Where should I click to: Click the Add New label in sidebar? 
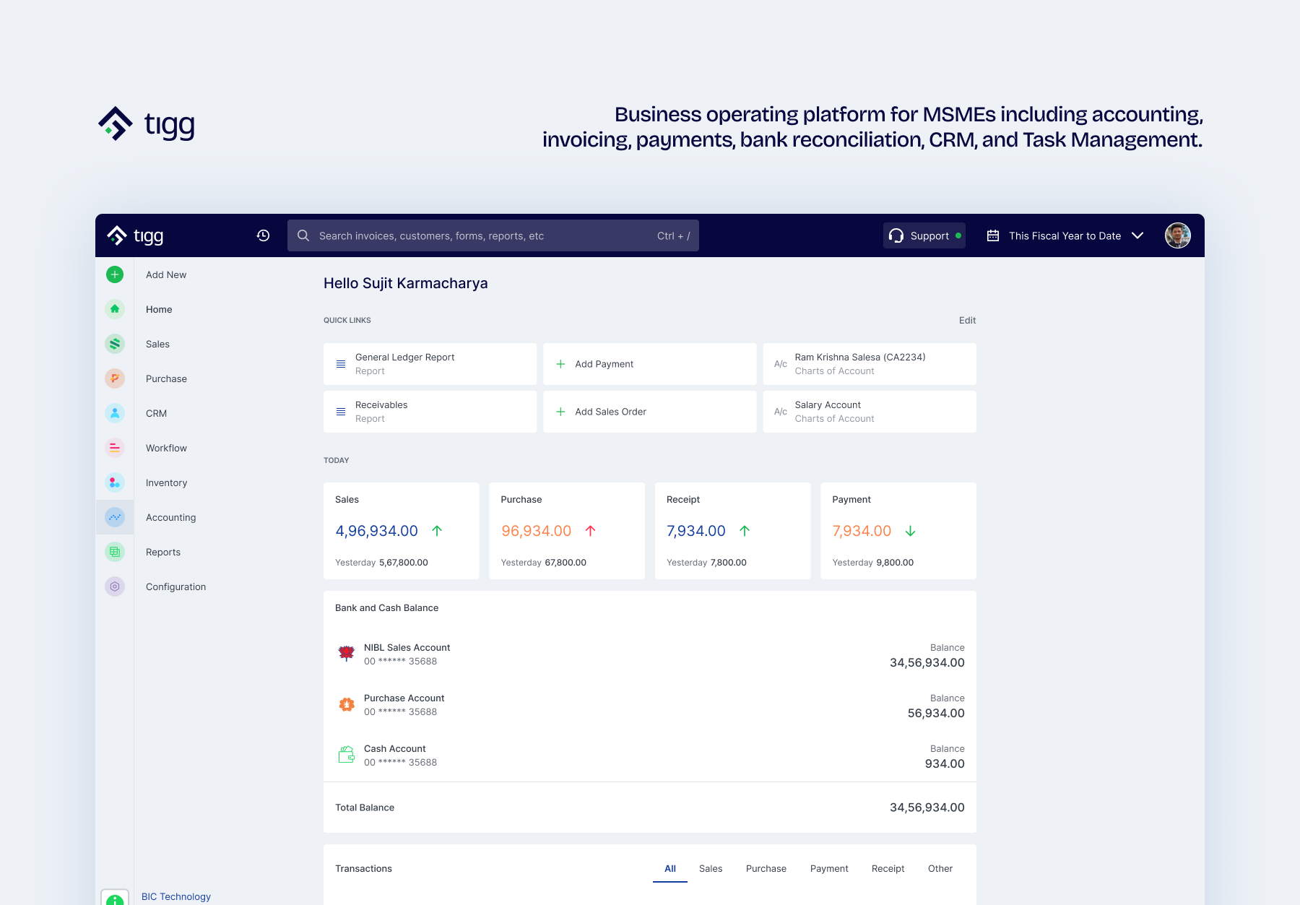click(166, 274)
